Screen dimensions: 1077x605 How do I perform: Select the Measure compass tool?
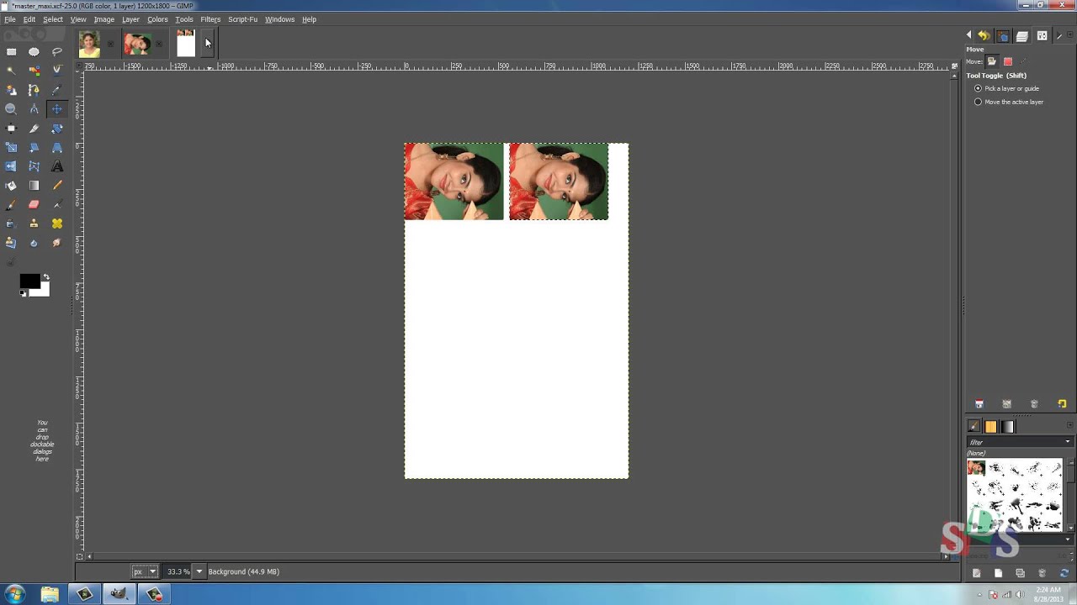tap(34, 109)
